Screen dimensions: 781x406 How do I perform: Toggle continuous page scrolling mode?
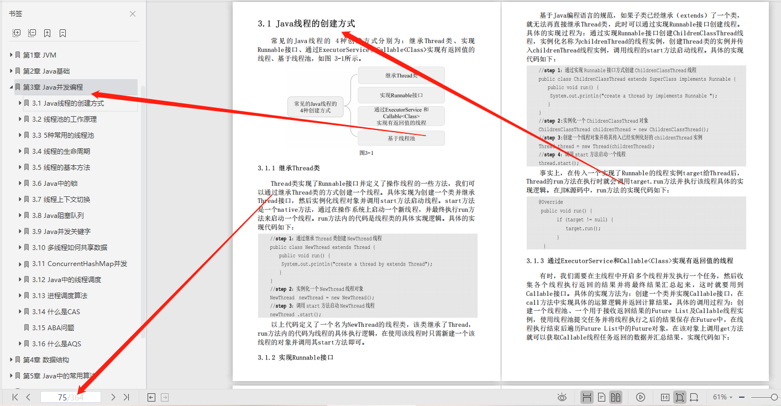(587, 397)
